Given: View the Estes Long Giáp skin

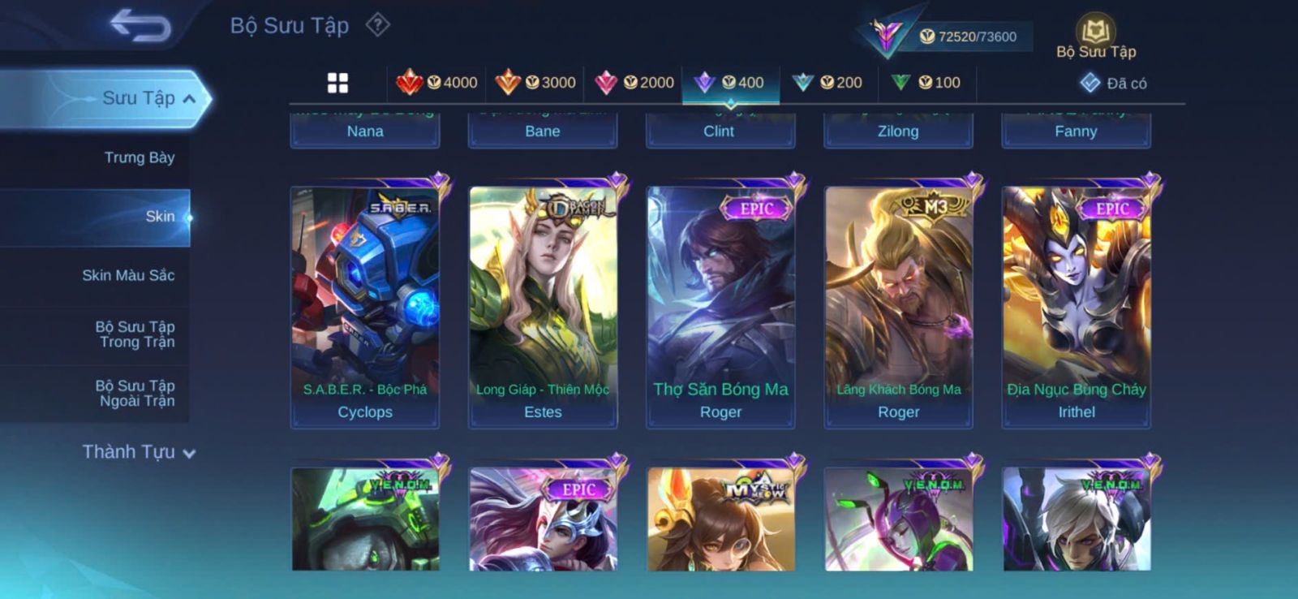Looking at the screenshot, I should click(x=543, y=306).
